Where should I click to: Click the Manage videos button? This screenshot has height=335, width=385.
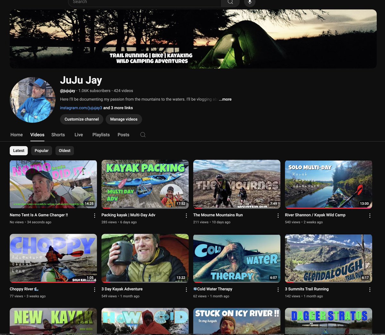coord(124,119)
